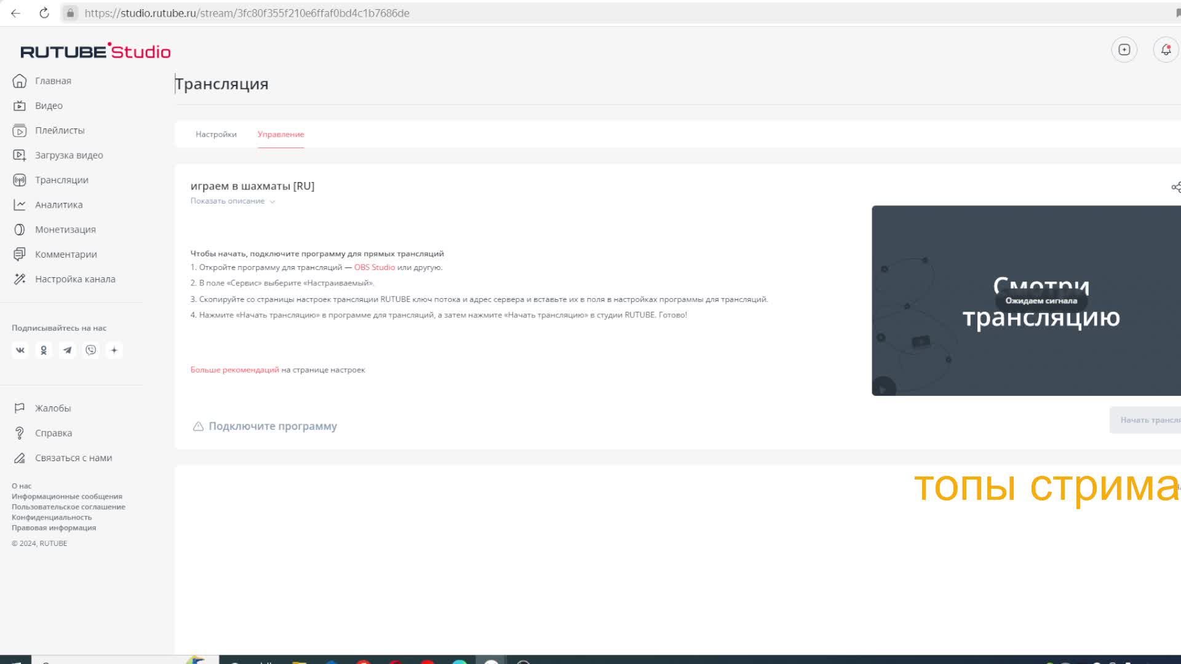Open Монетизация coin icon
Screen dimensions: 1181x664
click(x=20, y=229)
